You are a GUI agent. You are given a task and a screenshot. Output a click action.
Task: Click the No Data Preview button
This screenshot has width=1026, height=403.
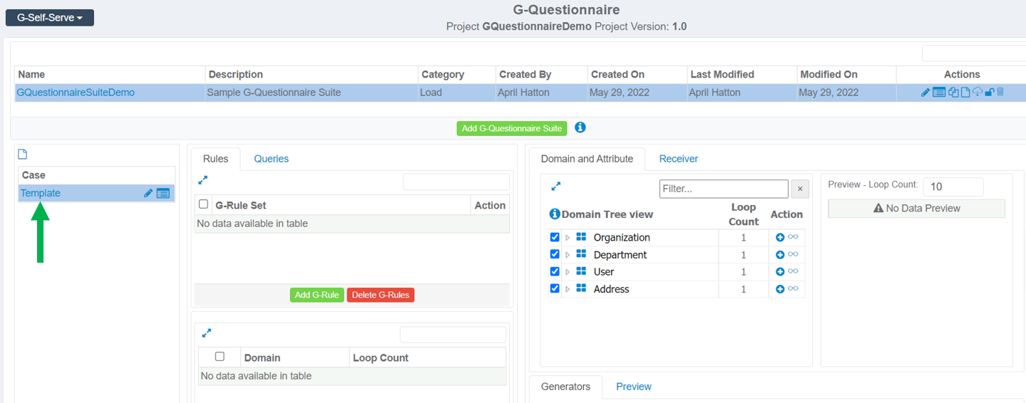(x=916, y=208)
